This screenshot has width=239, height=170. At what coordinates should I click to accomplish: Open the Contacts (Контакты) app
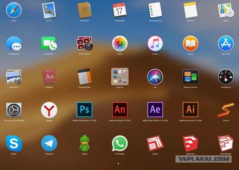click(84, 10)
